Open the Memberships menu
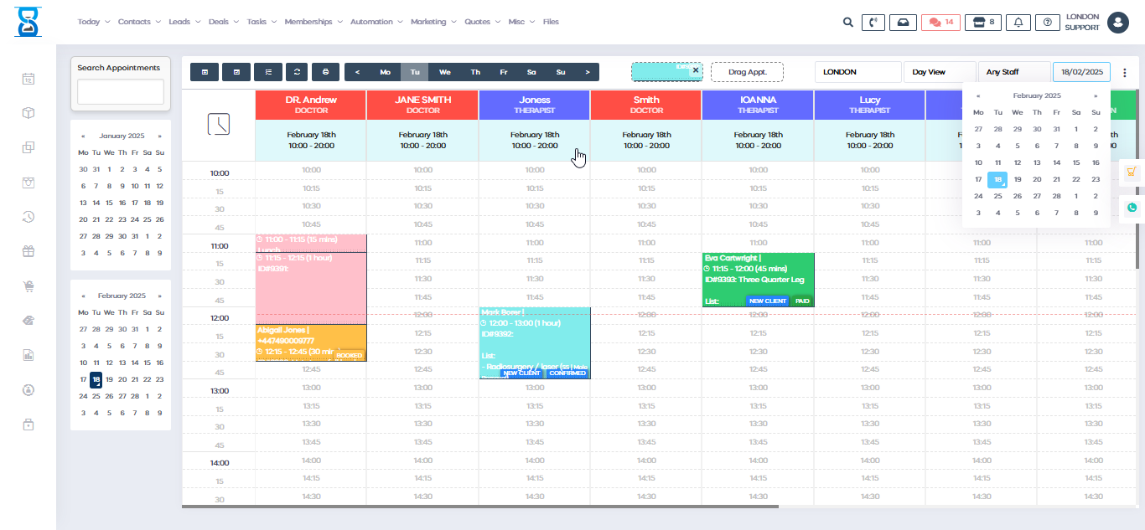The image size is (1145, 530). coord(313,22)
